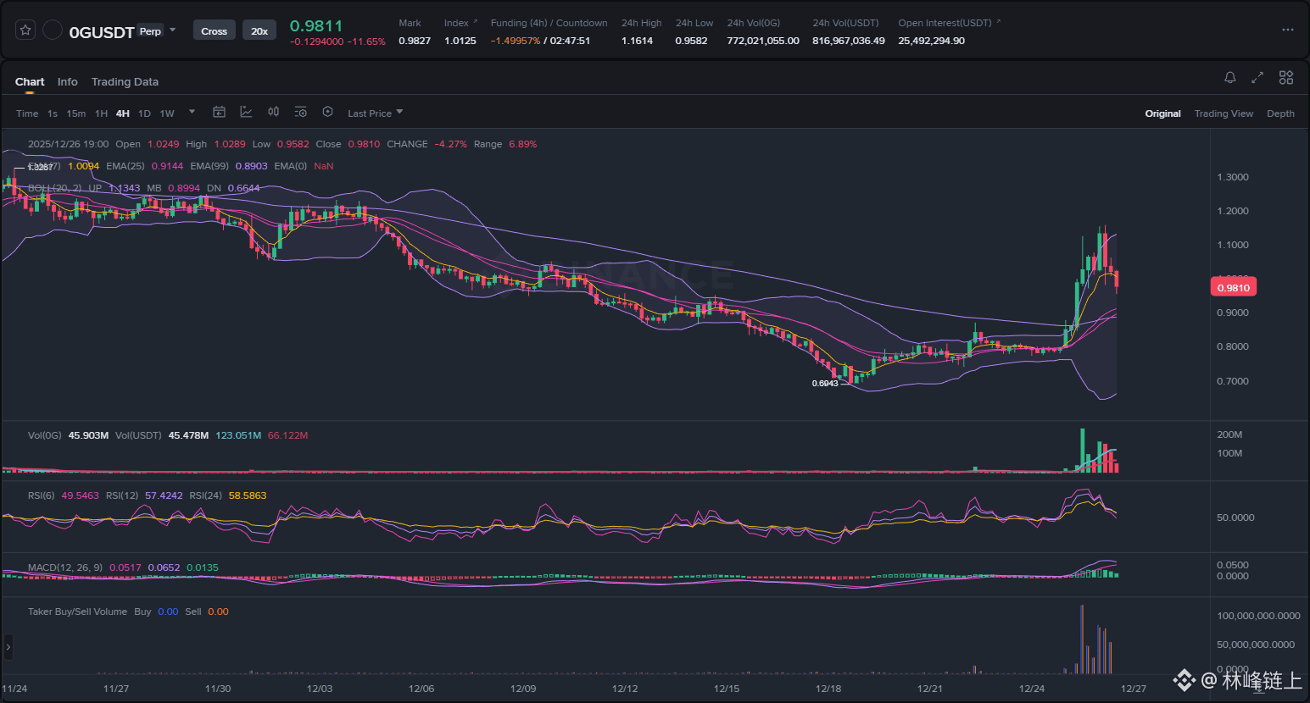
Task: Click the 0.9810 current price tag
Action: [x=1234, y=288]
